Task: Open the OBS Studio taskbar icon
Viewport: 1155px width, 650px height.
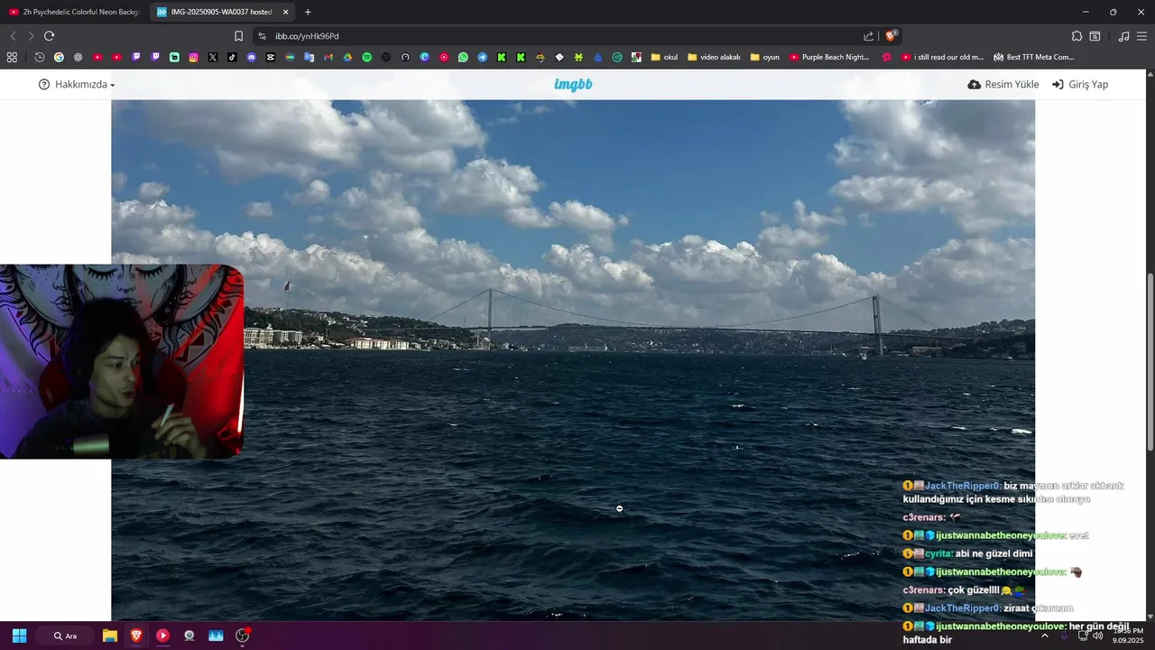Action: [x=242, y=636]
